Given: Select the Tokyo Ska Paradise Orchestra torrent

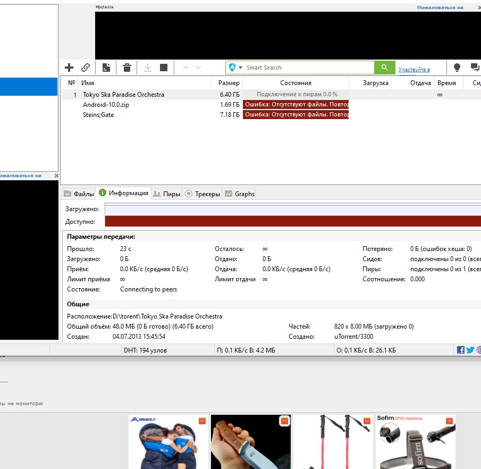Looking at the screenshot, I should point(123,95).
